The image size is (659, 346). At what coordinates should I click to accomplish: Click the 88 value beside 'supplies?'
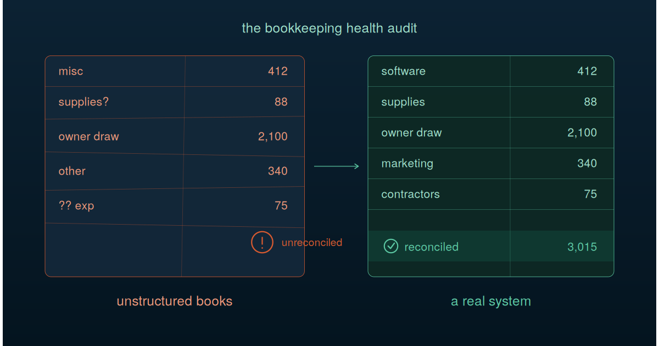point(281,102)
